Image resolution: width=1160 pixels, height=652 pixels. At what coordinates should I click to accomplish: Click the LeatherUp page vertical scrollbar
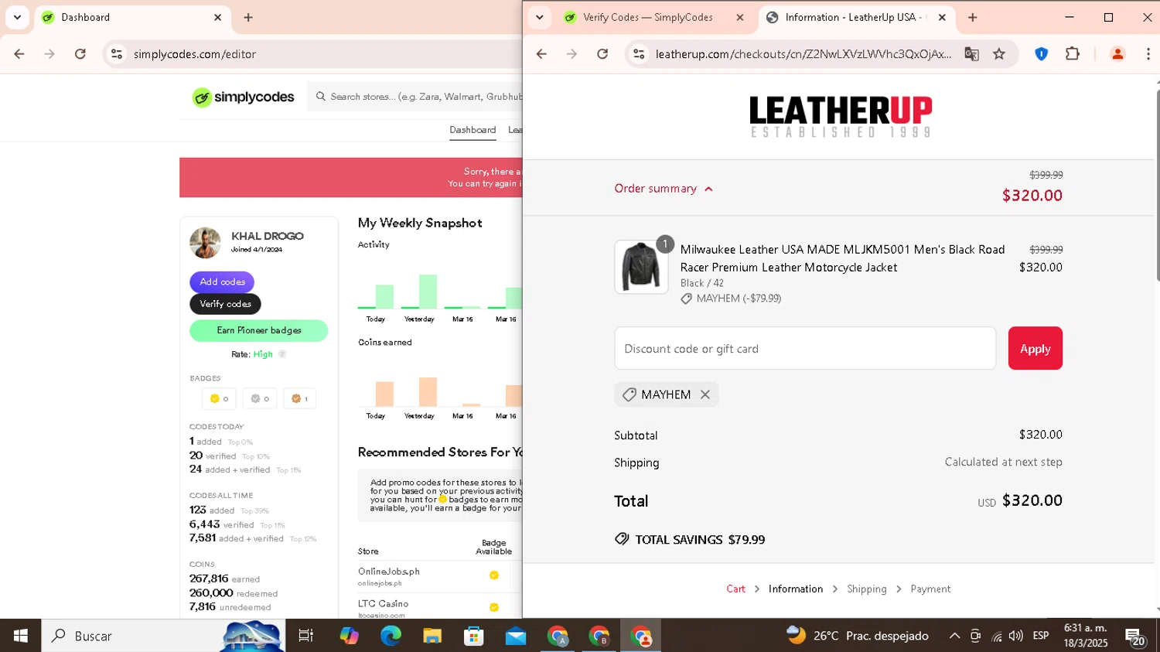coord(1157,186)
